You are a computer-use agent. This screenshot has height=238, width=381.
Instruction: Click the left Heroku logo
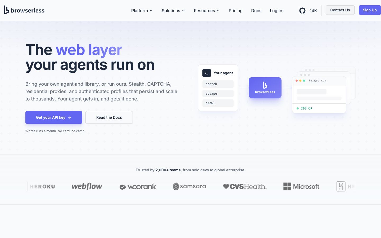pyautogui.click(x=41, y=186)
